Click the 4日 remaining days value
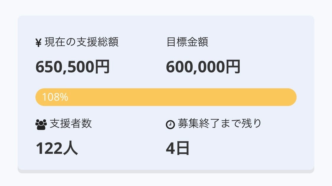Viewport: 332px width, 186px height. pyautogui.click(x=177, y=148)
